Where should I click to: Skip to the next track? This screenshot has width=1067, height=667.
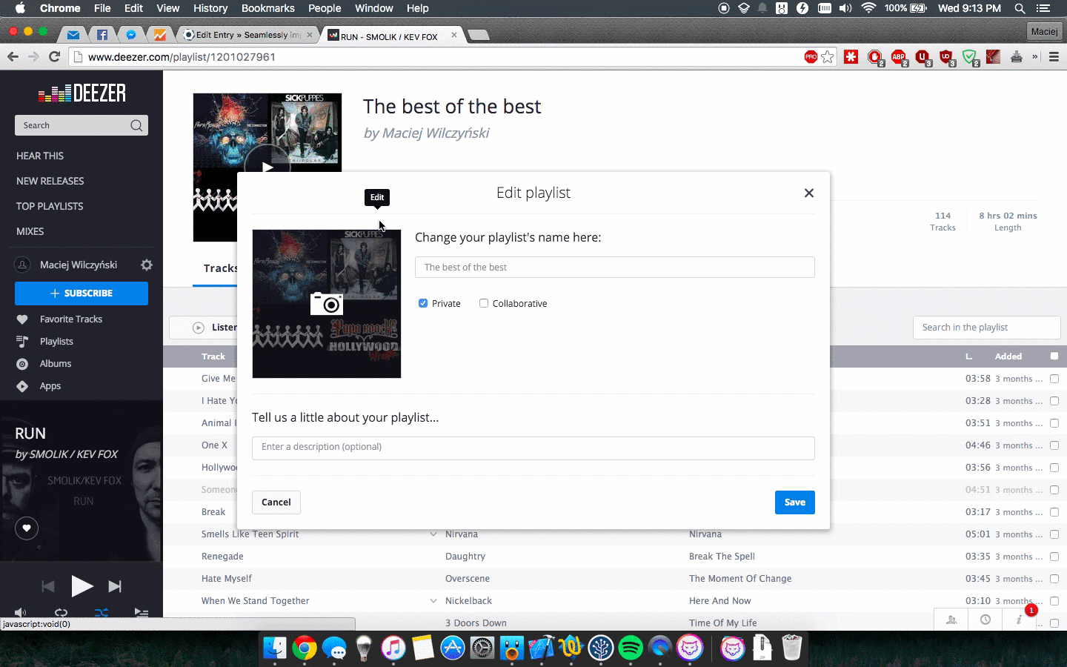pos(115,586)
